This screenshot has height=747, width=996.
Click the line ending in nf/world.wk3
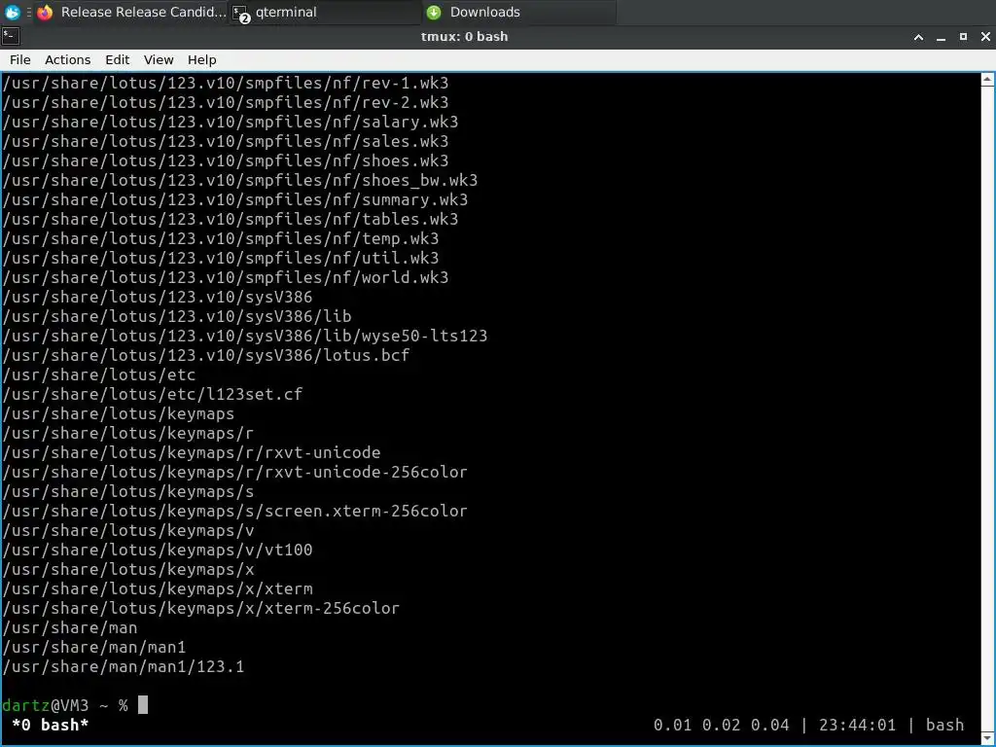click(x=226, y=277)
